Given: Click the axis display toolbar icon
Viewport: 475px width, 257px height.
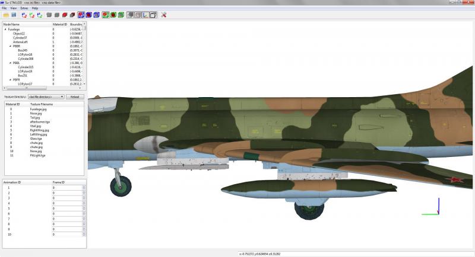Looking at the screenshot, I should (145, 15).
